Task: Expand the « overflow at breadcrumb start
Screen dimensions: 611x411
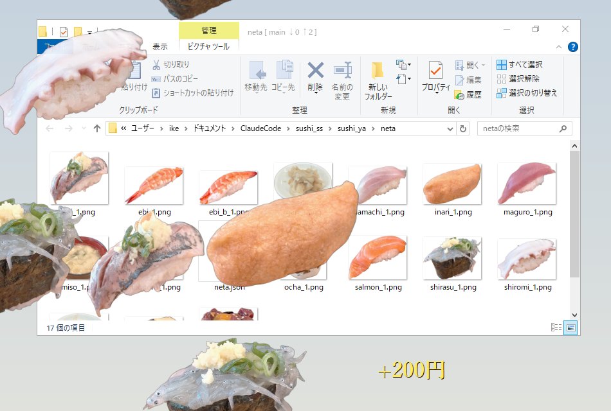Action: click(123, 128)
